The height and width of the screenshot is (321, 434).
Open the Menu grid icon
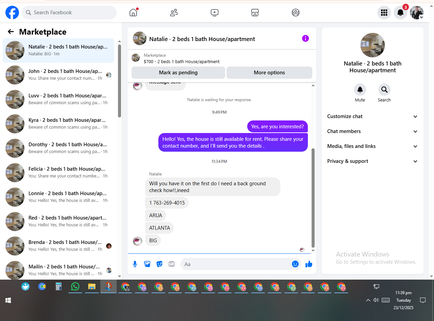click(384, 13)
